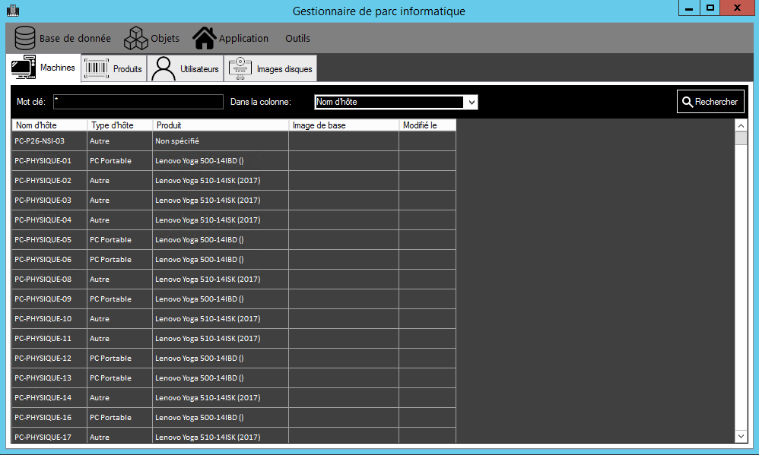Image resolution: width=759 pixels, height=455 pixels.
Task: Click the magnifying glass search icon
Action: click(x=688, y=102)
